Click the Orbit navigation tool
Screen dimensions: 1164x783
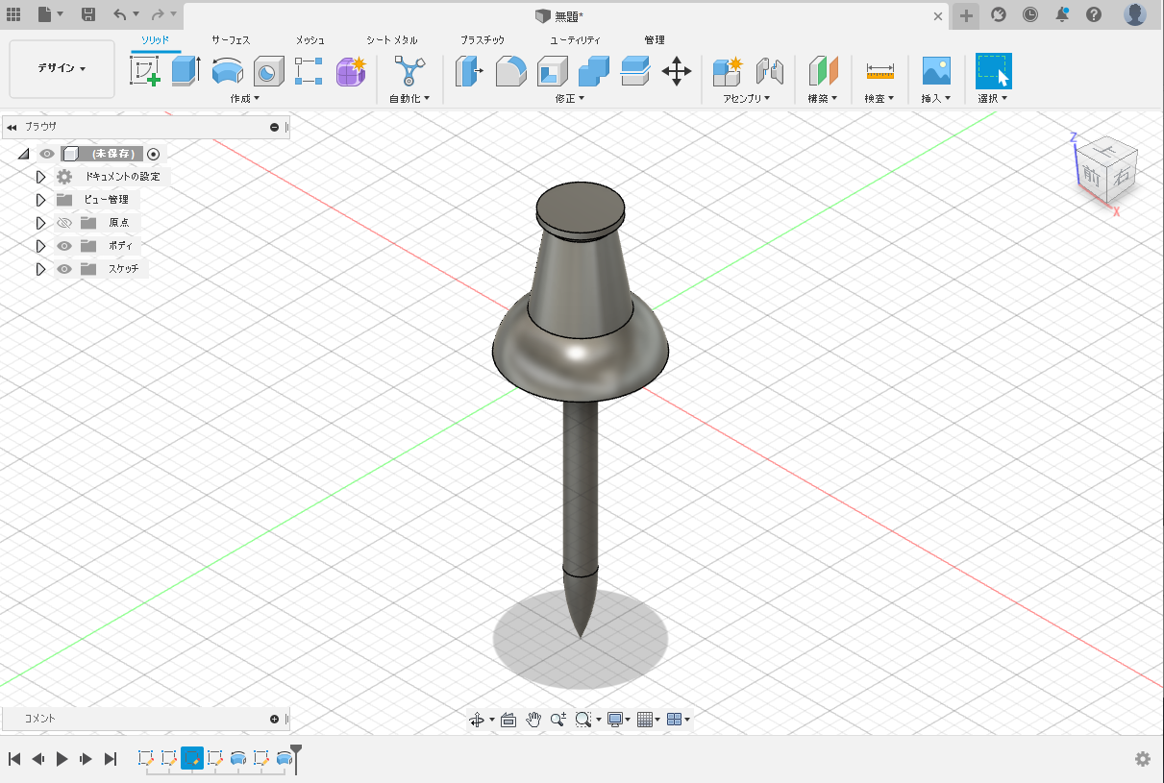tap(477, 720)
